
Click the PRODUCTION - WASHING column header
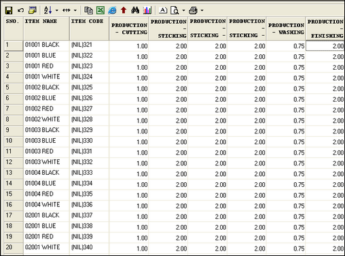(286, 28)
